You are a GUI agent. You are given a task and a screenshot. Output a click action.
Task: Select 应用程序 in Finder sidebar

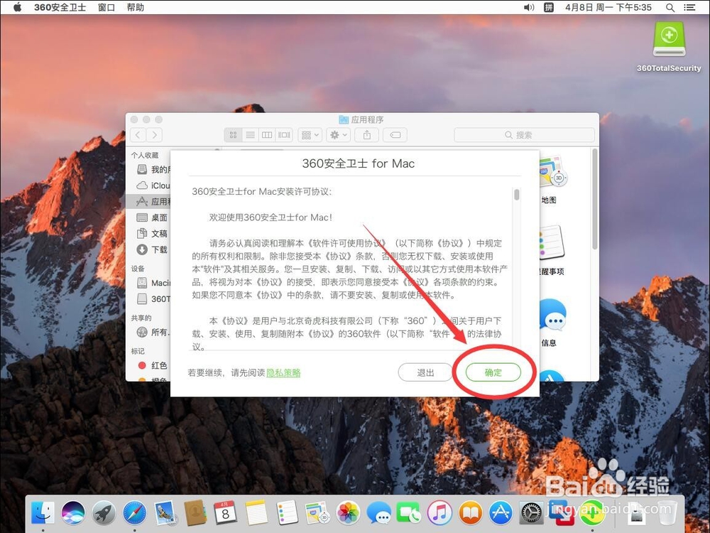150,201
